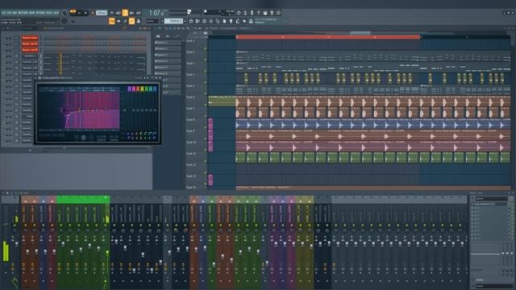Viewport: 516px width, 290px height.
Task: Toggle the highlighted note grouping link button
Action: coord(131,21)
